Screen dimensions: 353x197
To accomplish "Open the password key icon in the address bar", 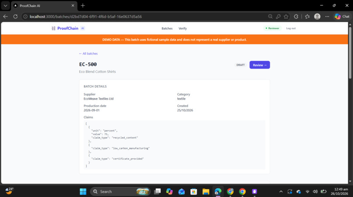I will pyautogui.click(x=278, y=17).
